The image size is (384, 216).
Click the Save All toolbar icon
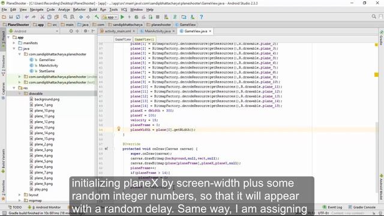click(x=11, y=17)
